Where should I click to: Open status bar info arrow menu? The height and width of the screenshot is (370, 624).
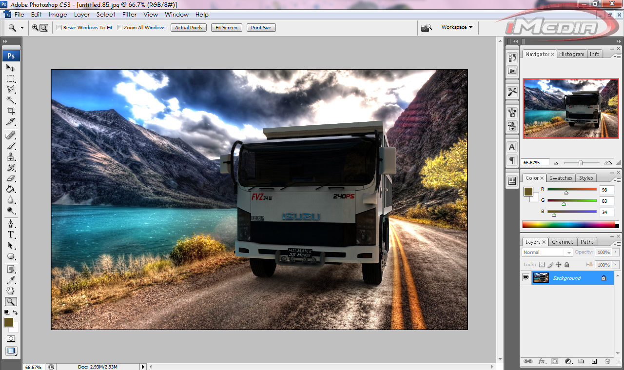coord(143,367)
